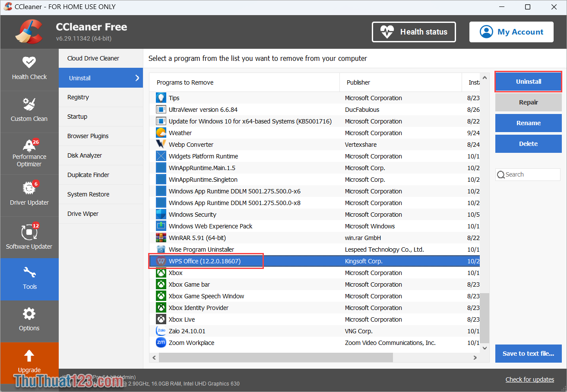Click Vertexshare publisher cell
Image resolution: width=567 pixels, height=392 pixels.
[x=361, y=145]
